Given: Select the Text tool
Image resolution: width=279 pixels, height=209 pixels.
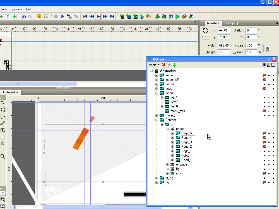Looking at the screenshot, I should coord(3,130).
